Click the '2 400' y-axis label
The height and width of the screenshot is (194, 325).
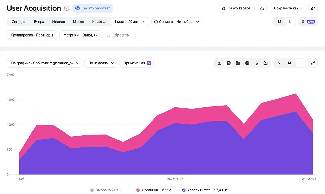10,75
